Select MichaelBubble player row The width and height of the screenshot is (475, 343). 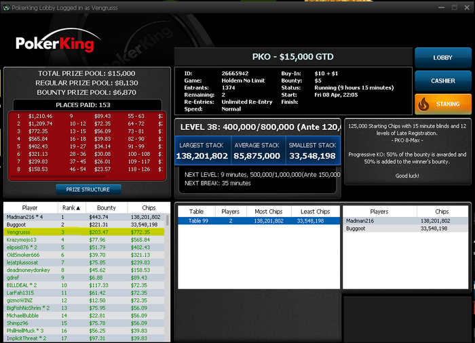[84, 315]
